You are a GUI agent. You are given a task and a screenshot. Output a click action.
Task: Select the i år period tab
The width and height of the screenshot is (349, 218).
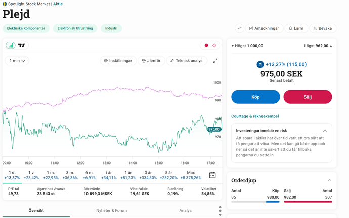point(109,175)
